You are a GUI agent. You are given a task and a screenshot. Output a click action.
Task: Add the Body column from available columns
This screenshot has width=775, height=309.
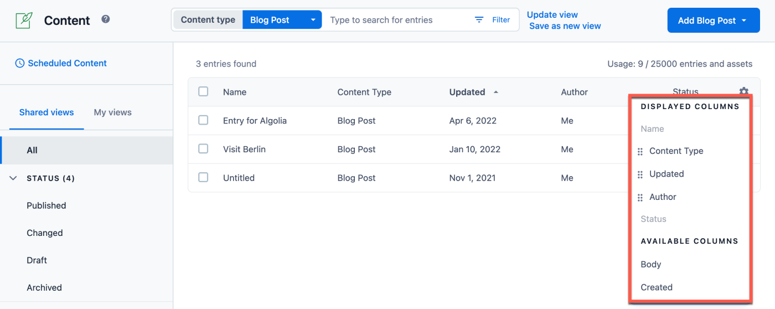pos(651,264)
